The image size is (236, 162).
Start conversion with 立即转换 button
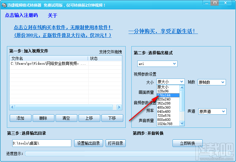click(188, 143)
